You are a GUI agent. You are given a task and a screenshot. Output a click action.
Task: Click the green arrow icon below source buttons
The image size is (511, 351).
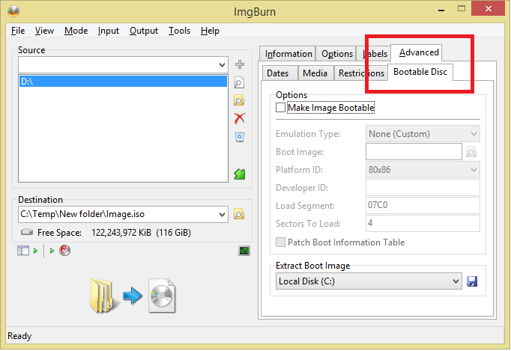click(x=240, y=174)
